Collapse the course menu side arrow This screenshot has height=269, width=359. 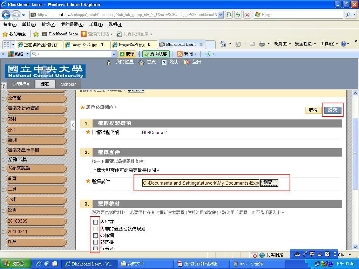73,125
